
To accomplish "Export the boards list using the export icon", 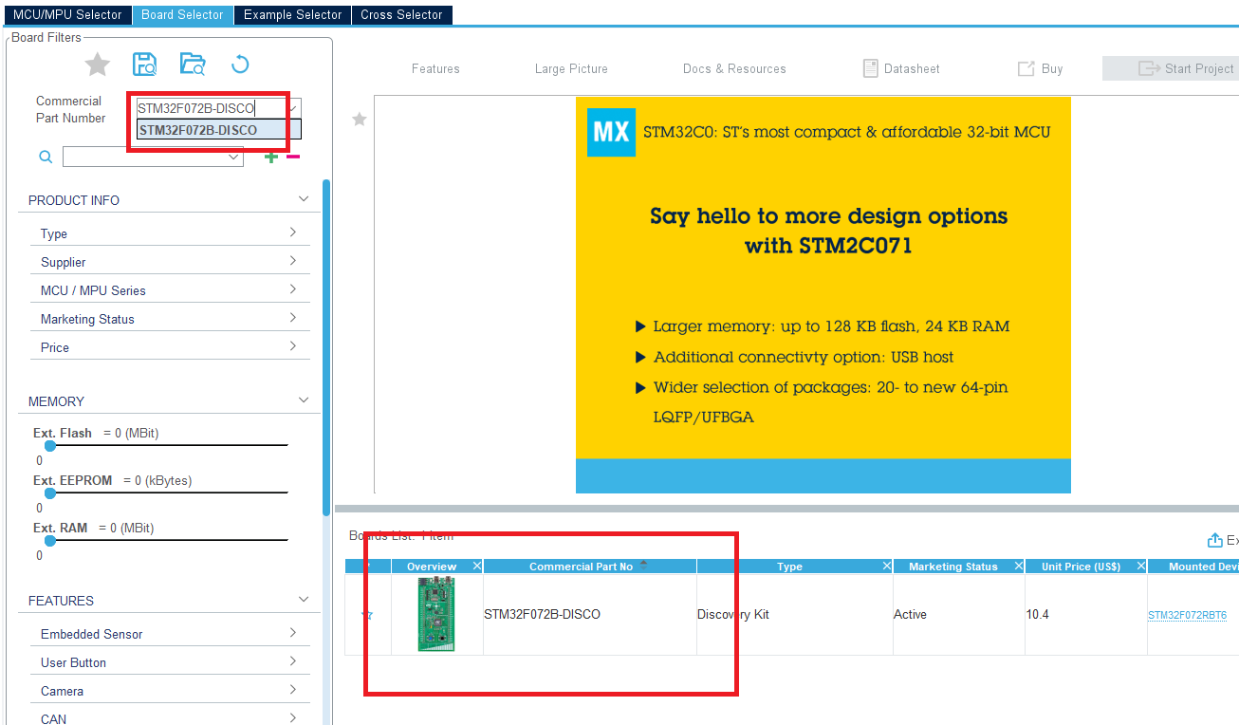I will click(1213, 539).
